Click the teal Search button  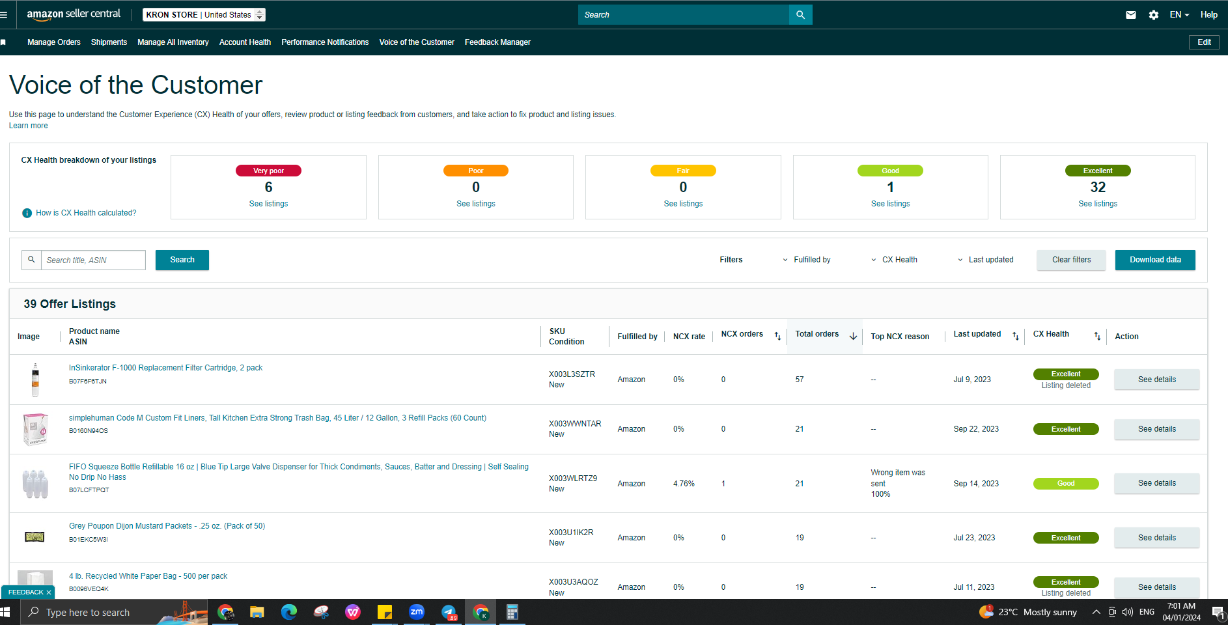pos(182,260)
